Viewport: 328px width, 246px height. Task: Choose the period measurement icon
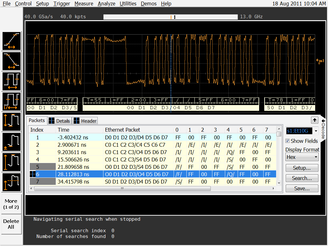(x=12, y=81)
